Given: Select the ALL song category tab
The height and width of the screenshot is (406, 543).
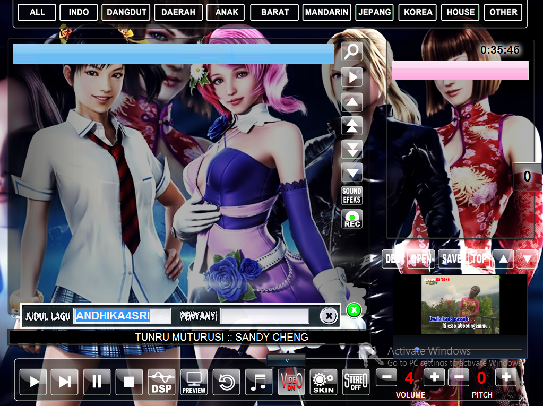Looking at the screenshot, I should (37, 12).
